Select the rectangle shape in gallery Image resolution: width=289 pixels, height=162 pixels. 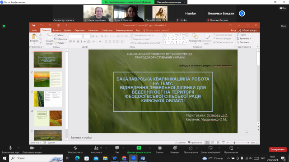click(176, 35)
